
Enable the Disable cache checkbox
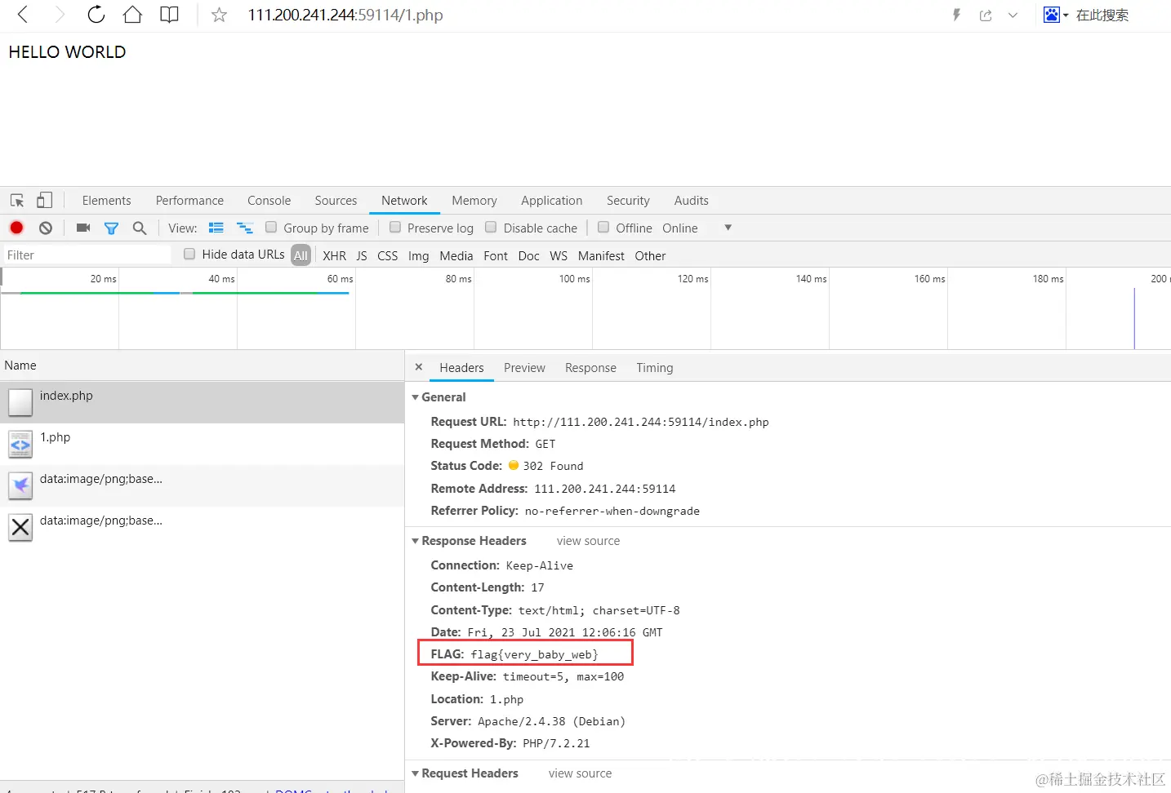coord(491,228)
